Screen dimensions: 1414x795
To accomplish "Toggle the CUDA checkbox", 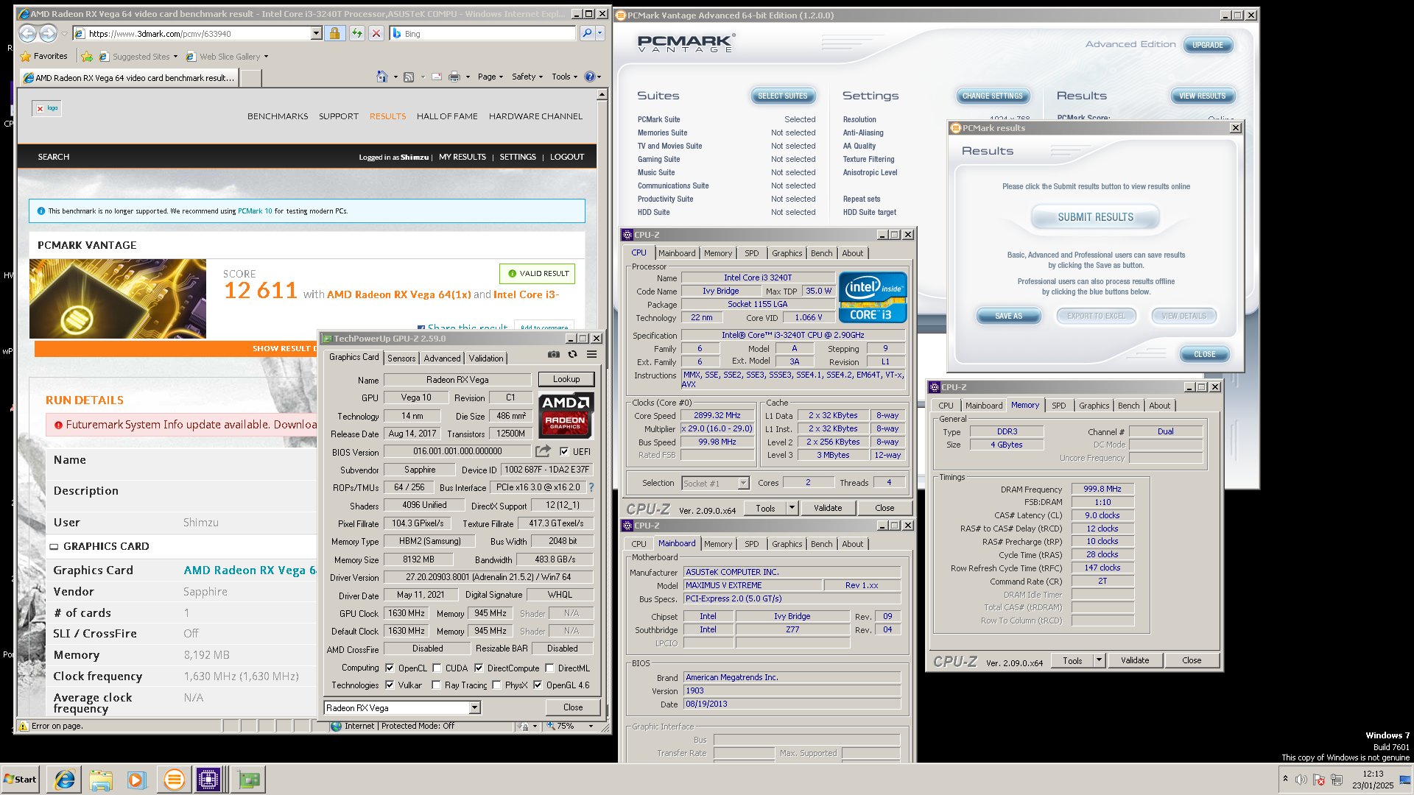I will (x=437, y=668).
